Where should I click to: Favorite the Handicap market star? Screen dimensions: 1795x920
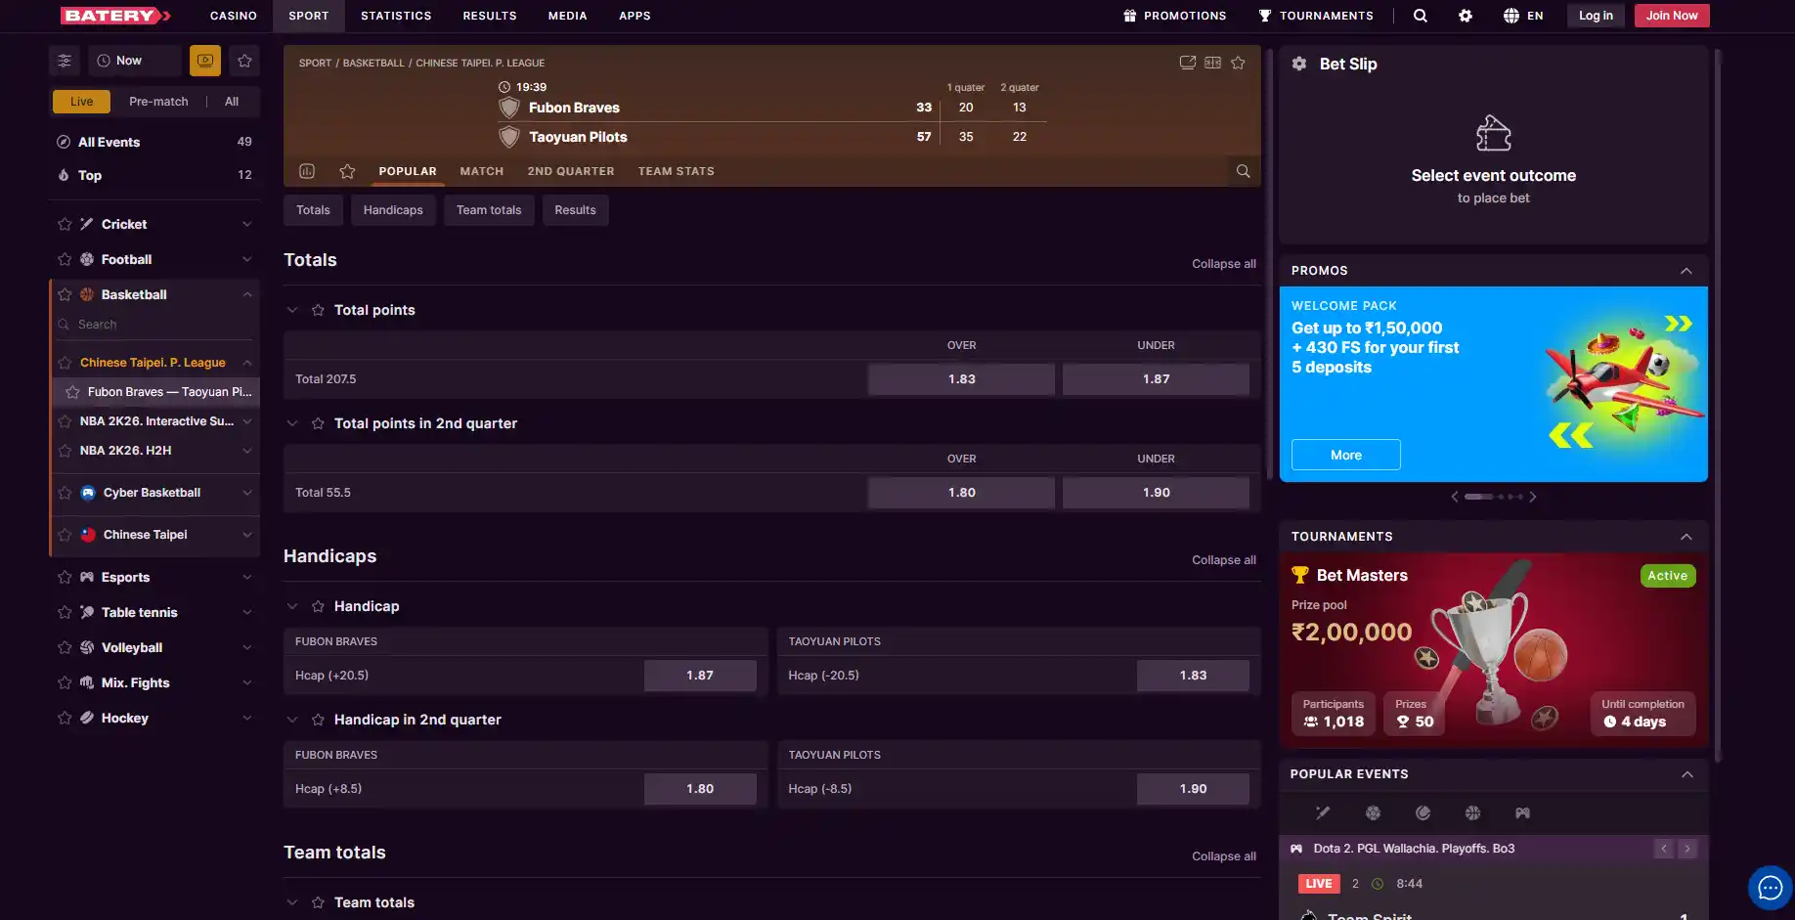click(x=318, y=606)
